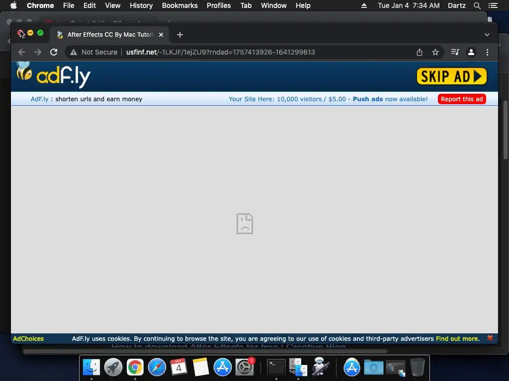Click the usfinf.net address bar URL

coord(220,52)
